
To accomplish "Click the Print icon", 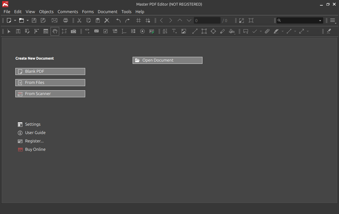I will (x=66, y=20).
